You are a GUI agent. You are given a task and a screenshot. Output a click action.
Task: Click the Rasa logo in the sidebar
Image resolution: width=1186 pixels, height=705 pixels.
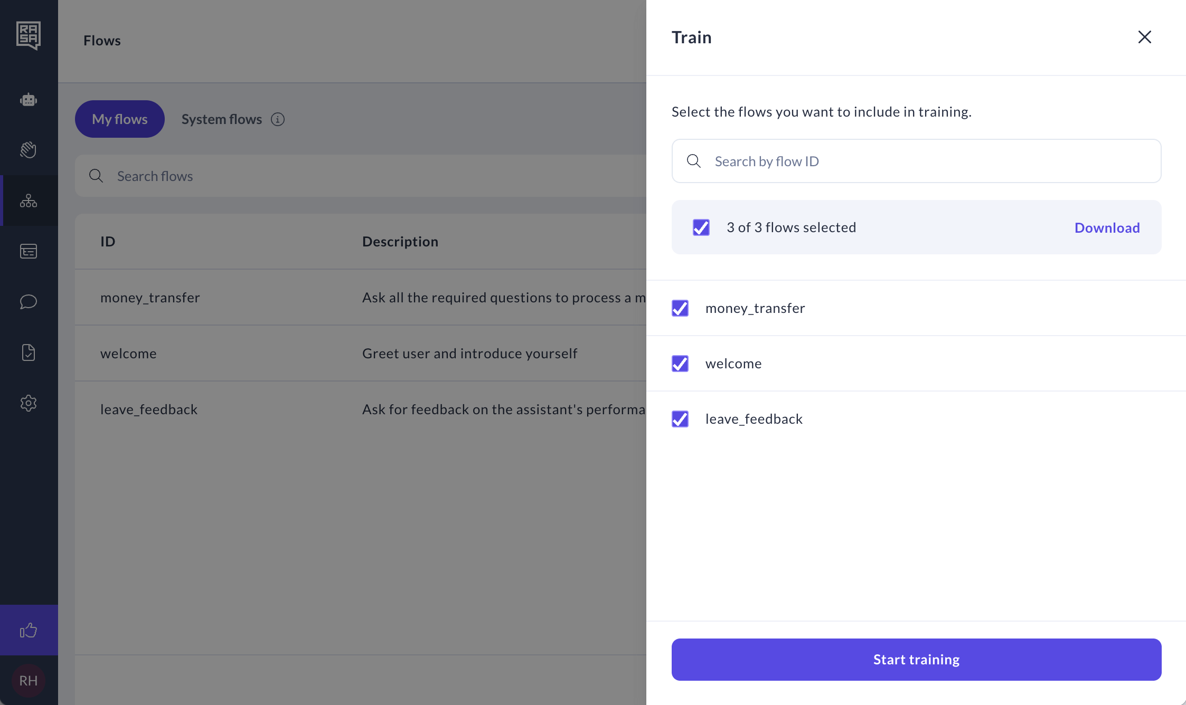coord(29,35)
